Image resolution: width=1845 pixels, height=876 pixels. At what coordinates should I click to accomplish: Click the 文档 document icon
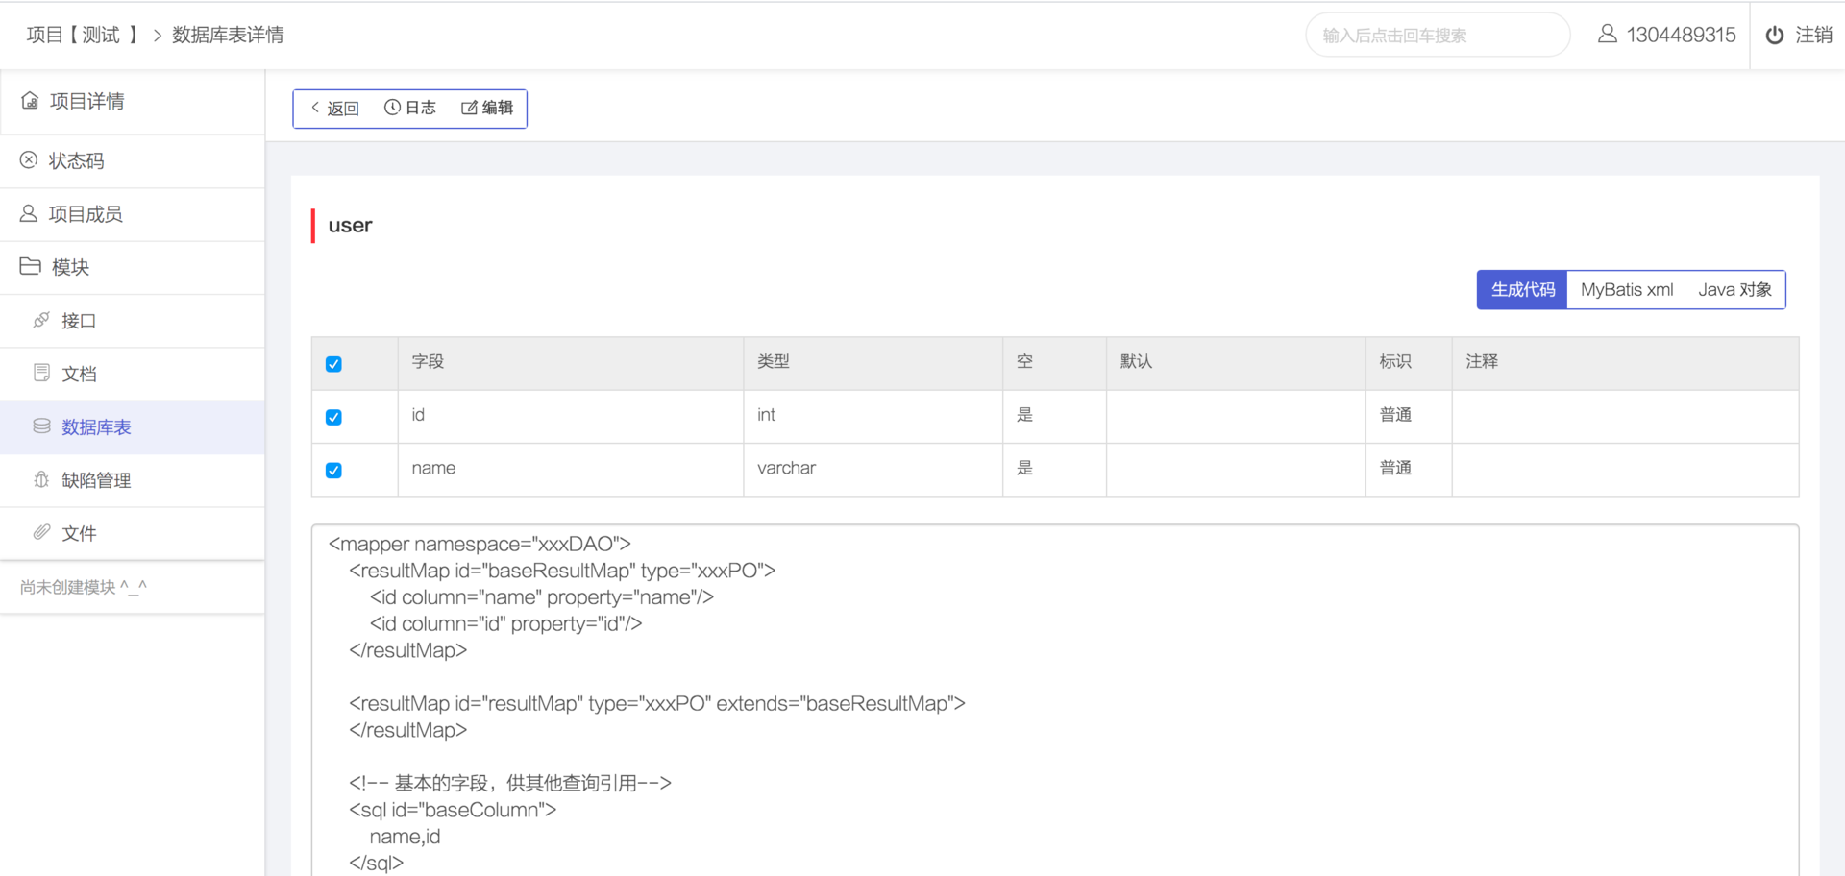coord(41,373)
